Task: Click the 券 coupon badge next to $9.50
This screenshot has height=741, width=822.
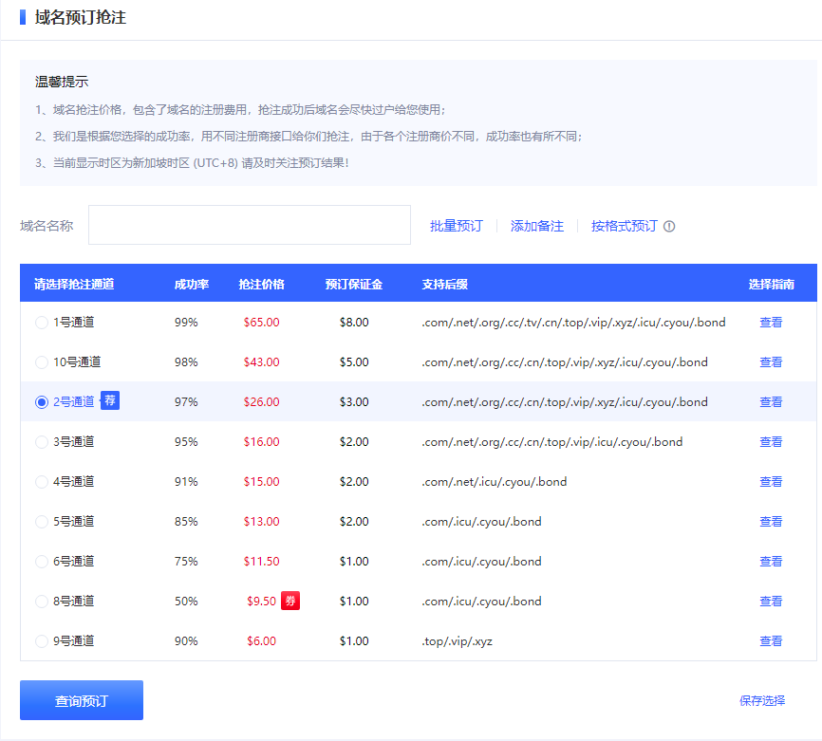Action: (x=290, y=601)
